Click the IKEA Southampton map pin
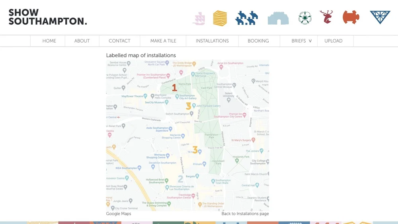 [x=139, y=168]
